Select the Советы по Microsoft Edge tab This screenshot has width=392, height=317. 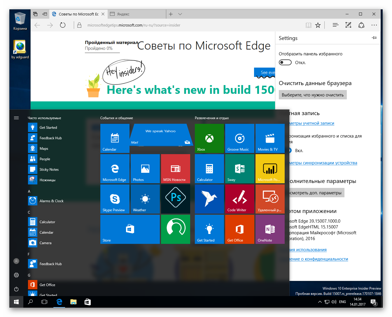point(78,14)
